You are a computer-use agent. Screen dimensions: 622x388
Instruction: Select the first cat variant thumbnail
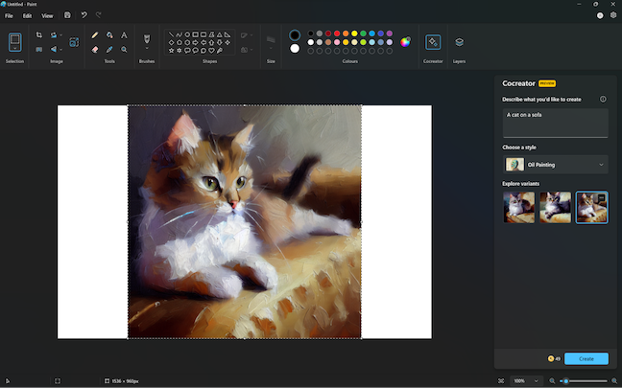tap(519, 207)
